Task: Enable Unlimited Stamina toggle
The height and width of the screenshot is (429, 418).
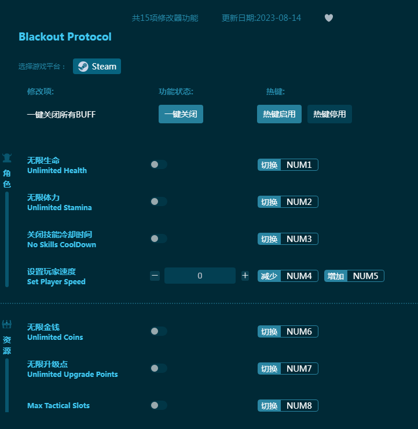Action: click(x=158, y=201)
